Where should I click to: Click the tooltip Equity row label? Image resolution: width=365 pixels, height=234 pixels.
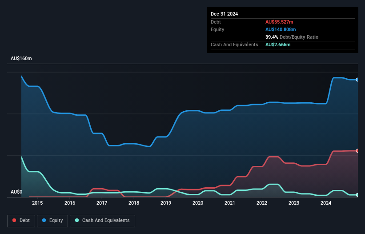click(x=217, y=29)
